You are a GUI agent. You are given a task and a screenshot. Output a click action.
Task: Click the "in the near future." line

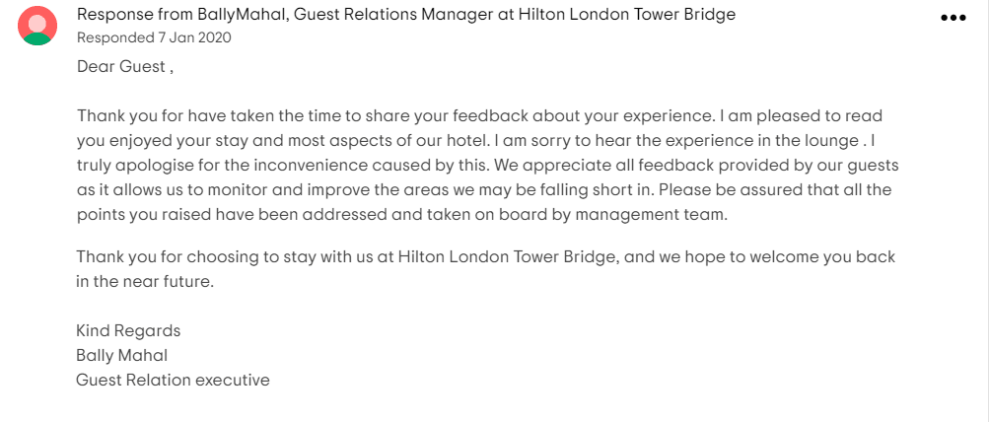point(145,281)
